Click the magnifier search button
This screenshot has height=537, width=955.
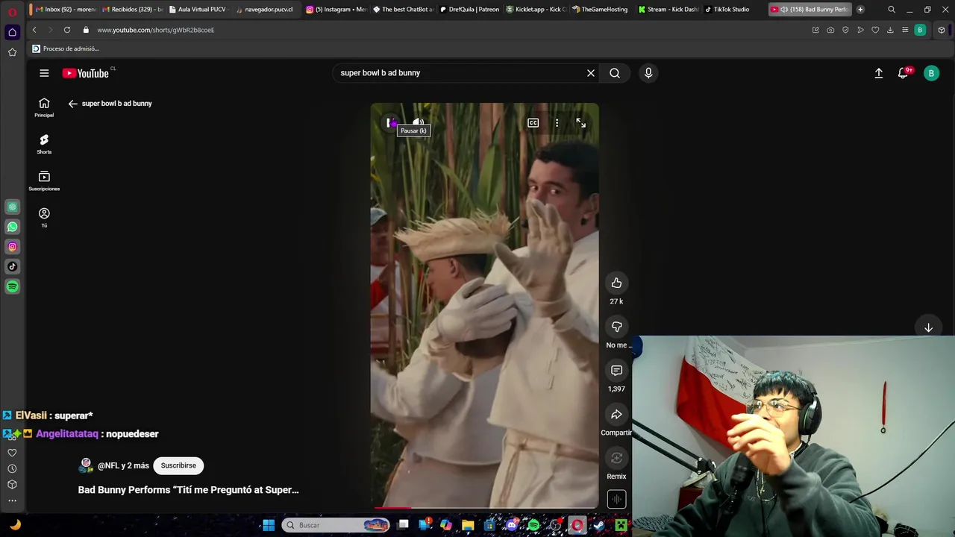coord(615,73)
